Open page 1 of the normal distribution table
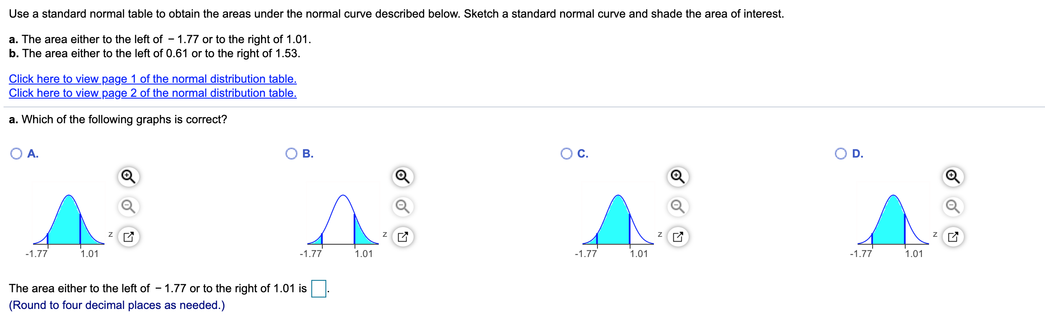This screenshot has height=316, width=1045. pos(152,79)
